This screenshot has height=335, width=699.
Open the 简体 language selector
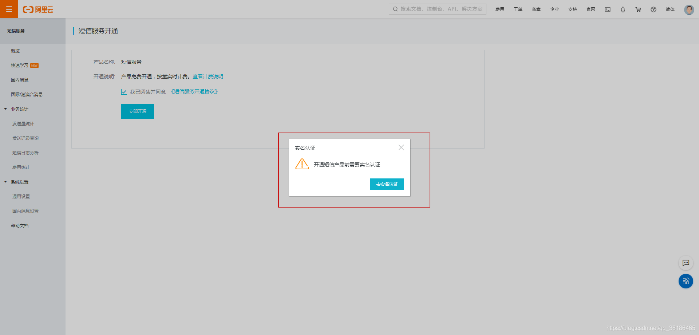pyautogui.click(x=670, y=9)
